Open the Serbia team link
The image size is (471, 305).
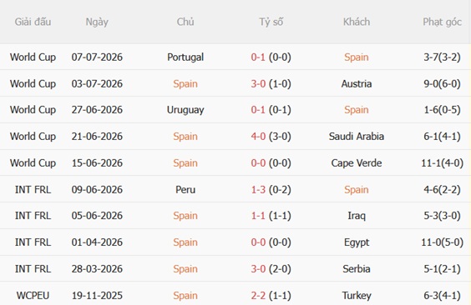point(357,268)
